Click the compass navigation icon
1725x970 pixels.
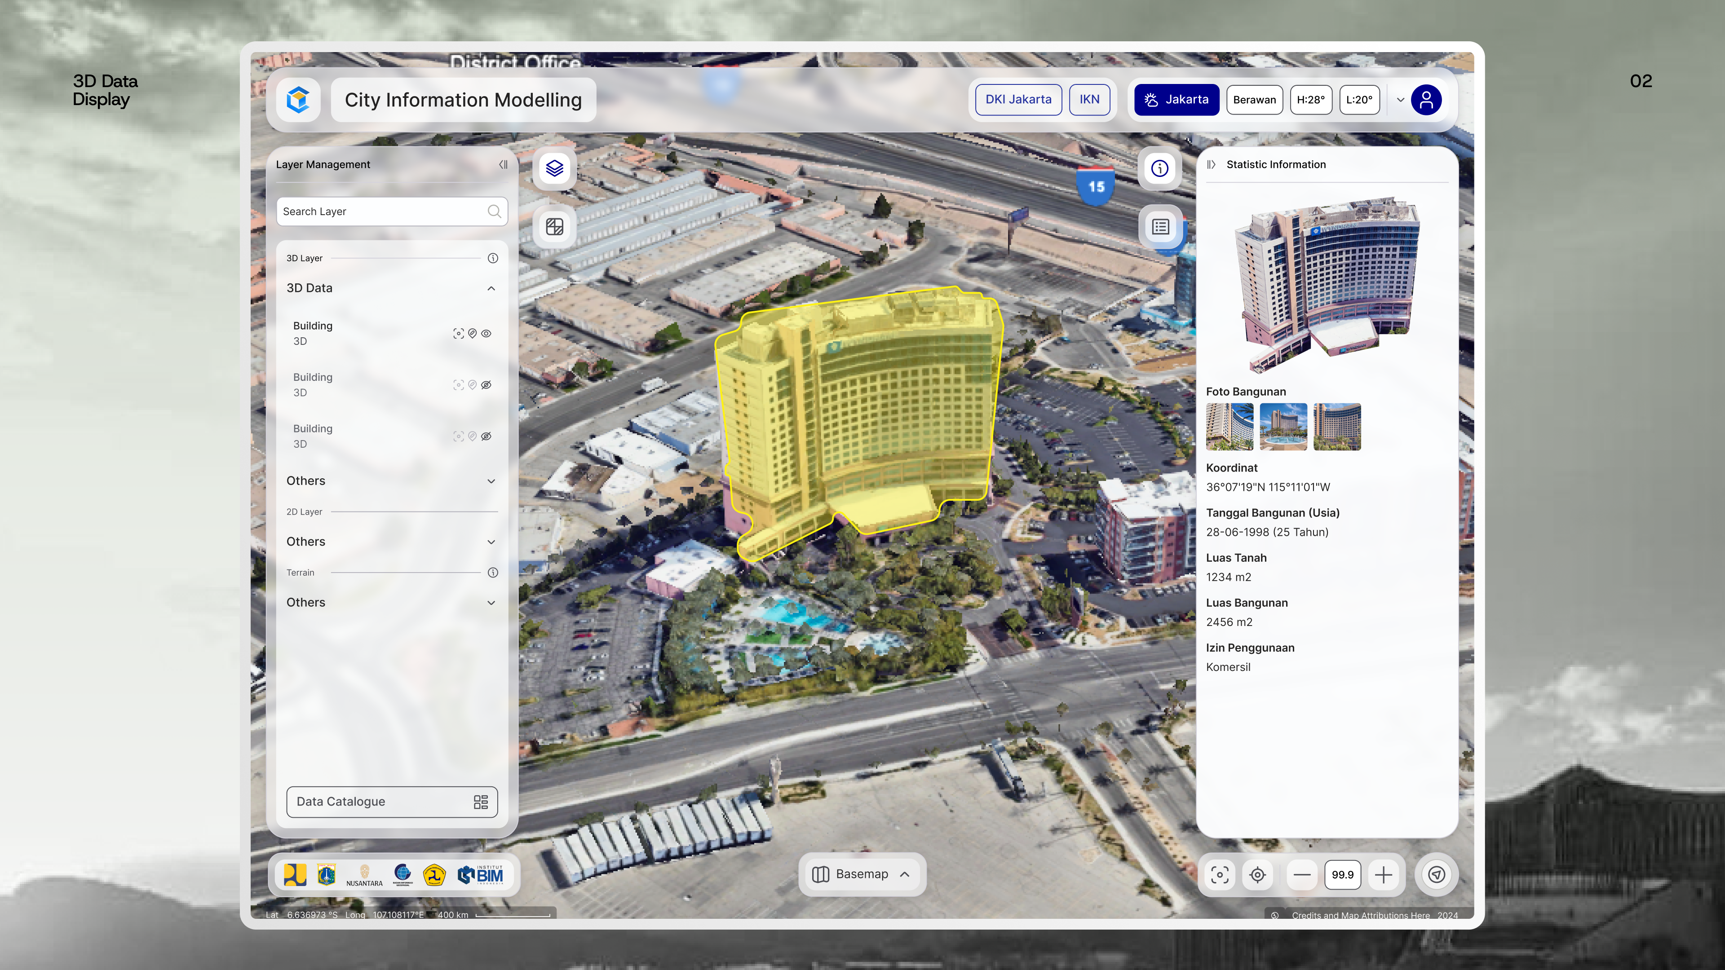1436,874
